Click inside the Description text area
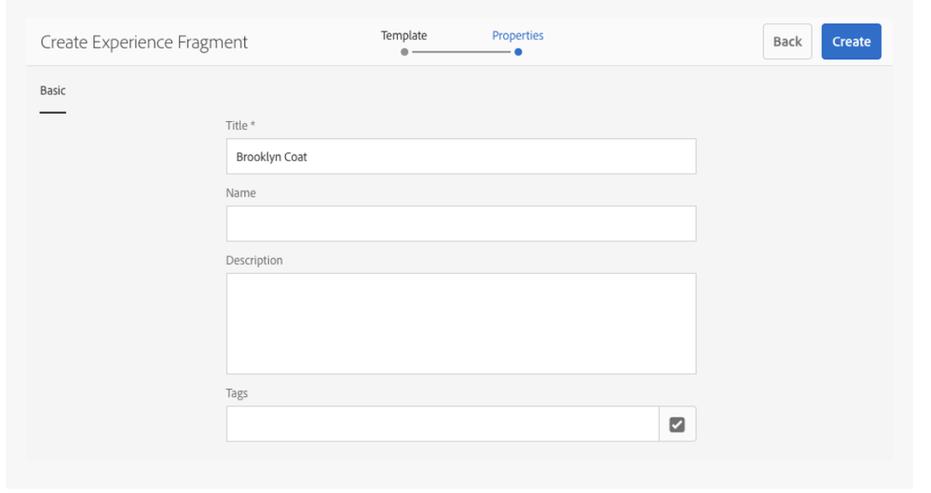 (x=461, y=323)
